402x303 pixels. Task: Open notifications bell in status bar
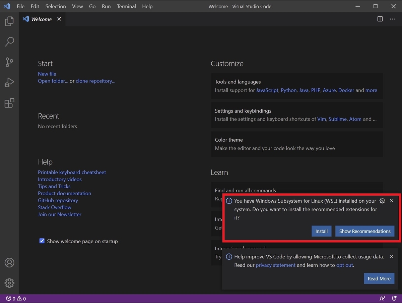pyautogui.click(x=394, y=298)
